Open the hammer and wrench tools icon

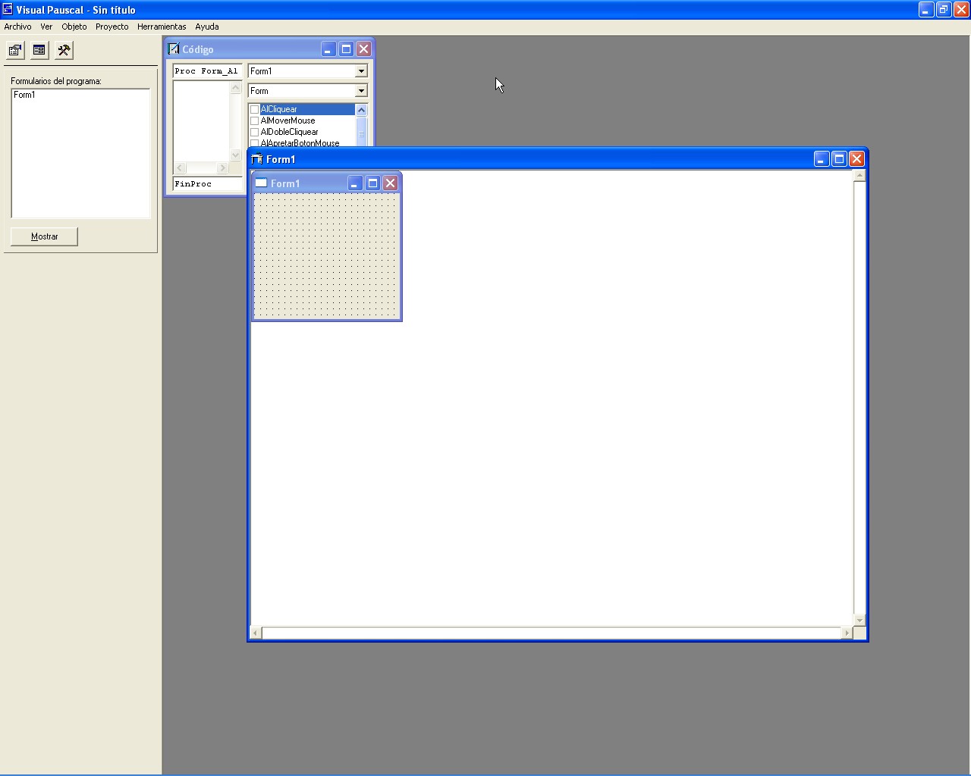[64, 51]
